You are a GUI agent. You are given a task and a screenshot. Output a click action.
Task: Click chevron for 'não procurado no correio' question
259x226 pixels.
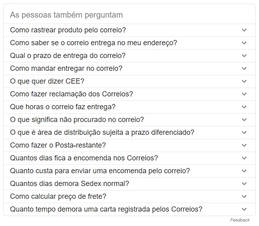pos(244,120)
